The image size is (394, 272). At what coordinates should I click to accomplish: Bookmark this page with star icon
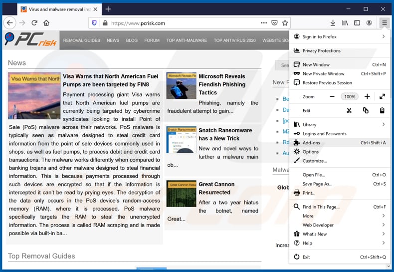point(285,23)
